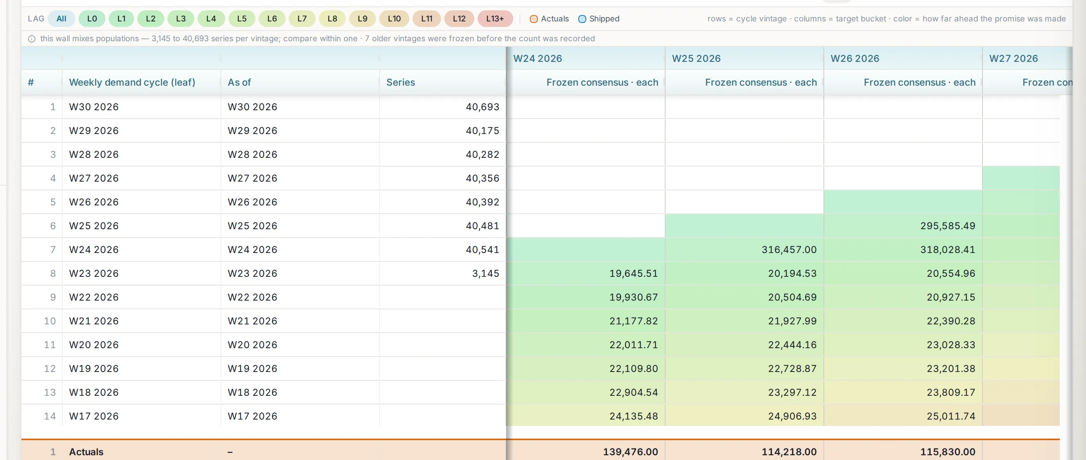1086x460 pixels.
Task: Filter by the L1 lag chip
Action: (x=121, y=19)
